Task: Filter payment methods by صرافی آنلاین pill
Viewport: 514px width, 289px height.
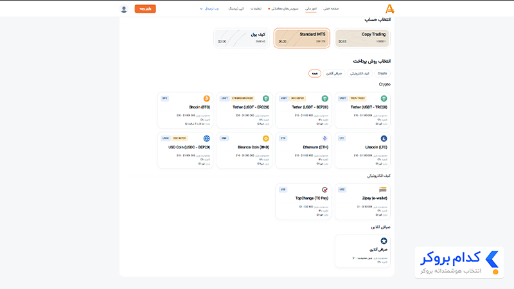Action: 333,73
